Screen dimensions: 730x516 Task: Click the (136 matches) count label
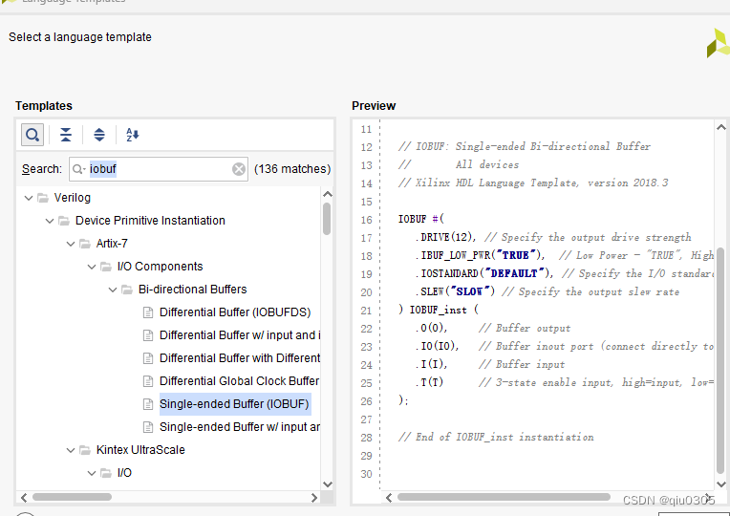click(x=292, y=169)
